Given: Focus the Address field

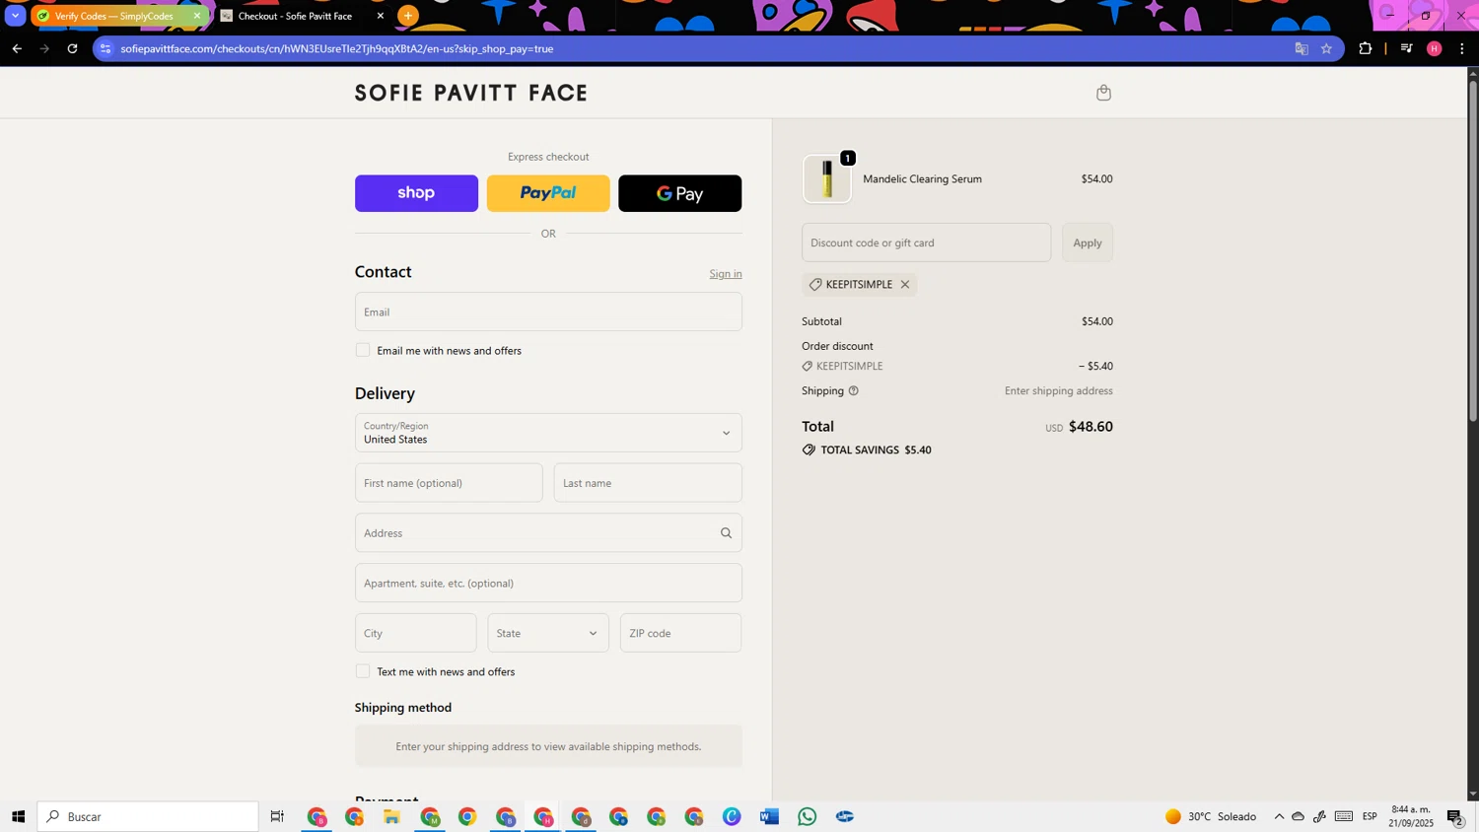Looking at the screenshot, I should tap(548, 533).
